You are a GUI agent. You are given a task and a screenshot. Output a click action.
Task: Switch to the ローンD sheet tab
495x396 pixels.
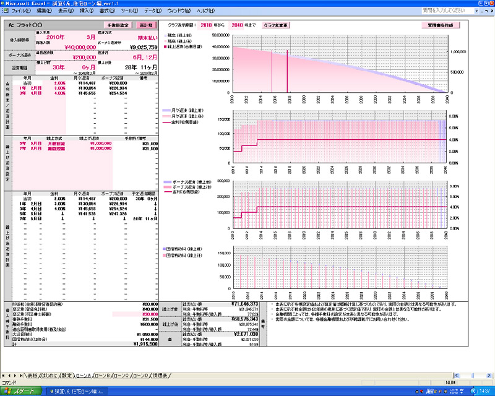tap(140, 376)
